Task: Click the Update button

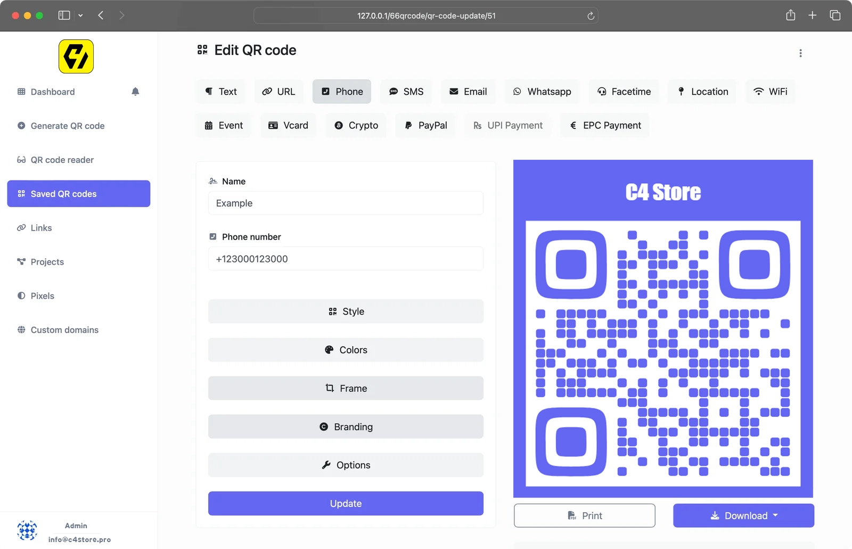Action: coord(346,503)
